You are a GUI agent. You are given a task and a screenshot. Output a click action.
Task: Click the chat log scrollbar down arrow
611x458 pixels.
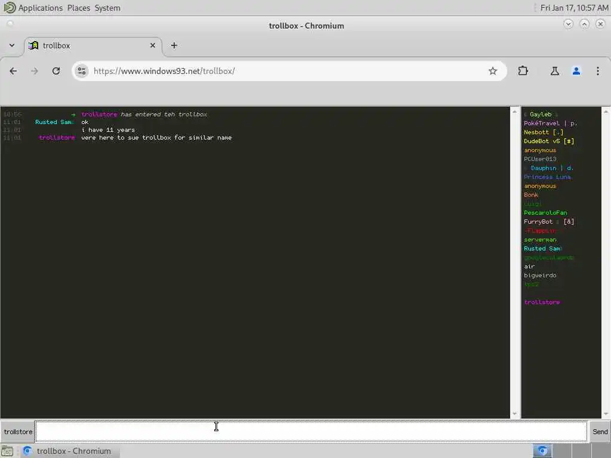pyautogui.click(x=514, y=414)
